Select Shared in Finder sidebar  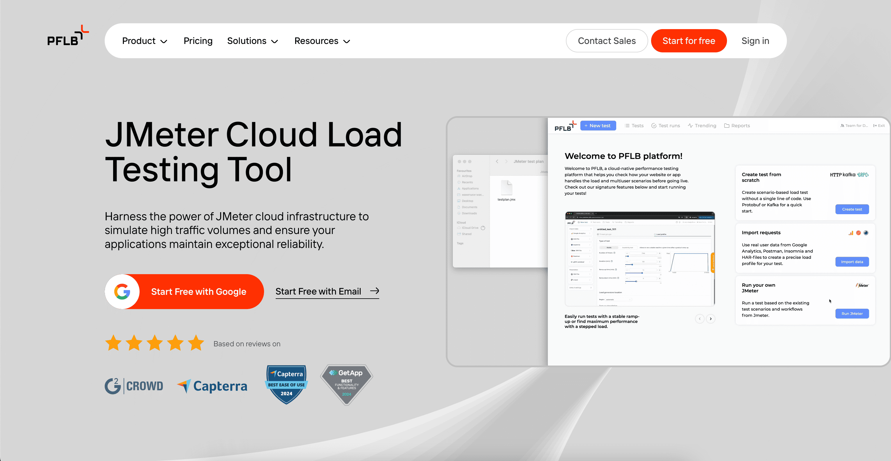pyautogui.click(x=464, y=234)
